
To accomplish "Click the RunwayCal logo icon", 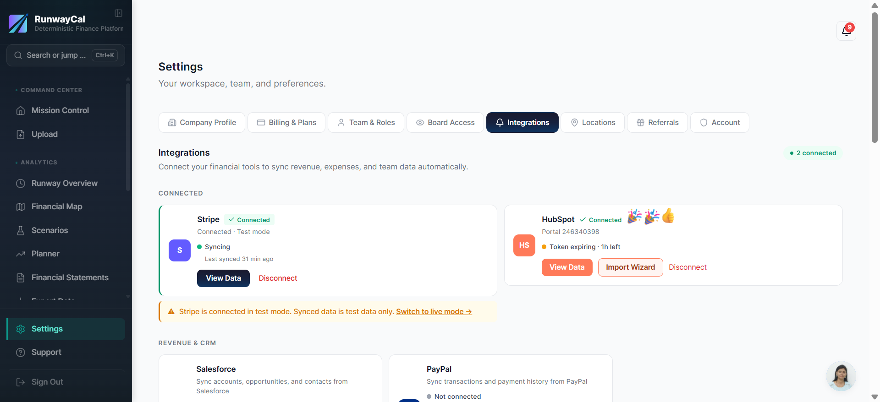I will (x=18, y=23).
